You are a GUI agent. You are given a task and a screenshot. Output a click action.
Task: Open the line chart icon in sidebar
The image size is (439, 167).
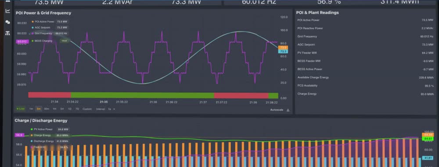[7, 11]
